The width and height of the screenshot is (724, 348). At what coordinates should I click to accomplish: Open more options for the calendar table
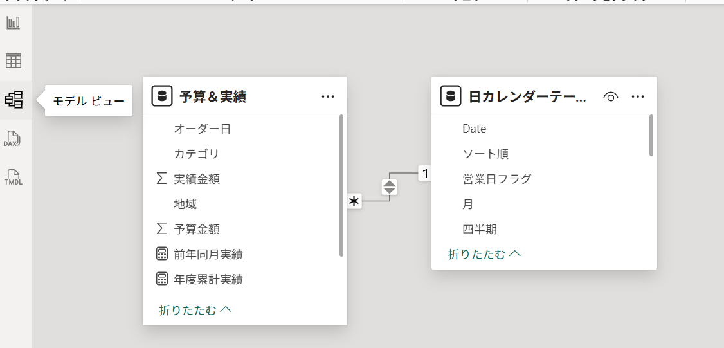(638, 96)
